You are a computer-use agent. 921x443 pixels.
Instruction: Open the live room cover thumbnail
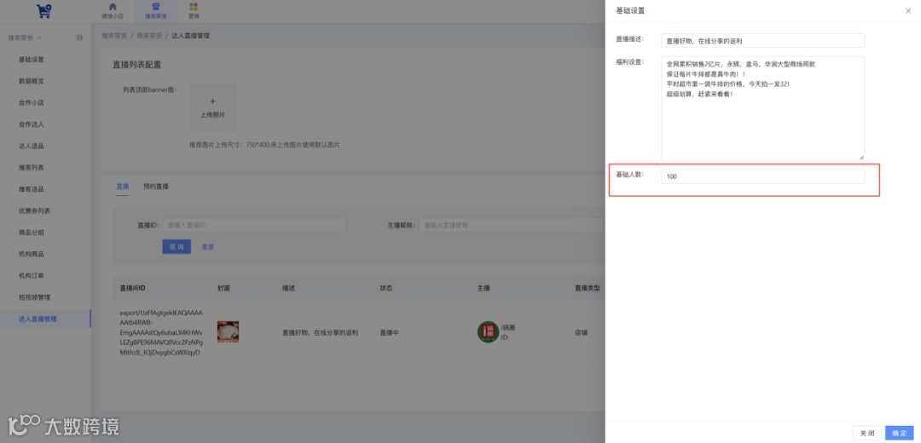(x=228, y=331)
